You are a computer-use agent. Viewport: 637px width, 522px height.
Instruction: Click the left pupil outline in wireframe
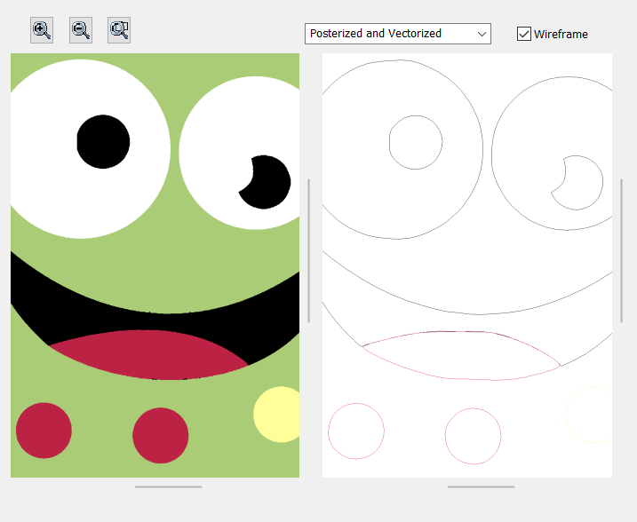416,142
